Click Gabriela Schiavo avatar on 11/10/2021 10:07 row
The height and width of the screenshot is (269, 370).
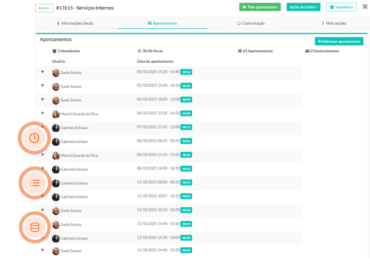56,197
